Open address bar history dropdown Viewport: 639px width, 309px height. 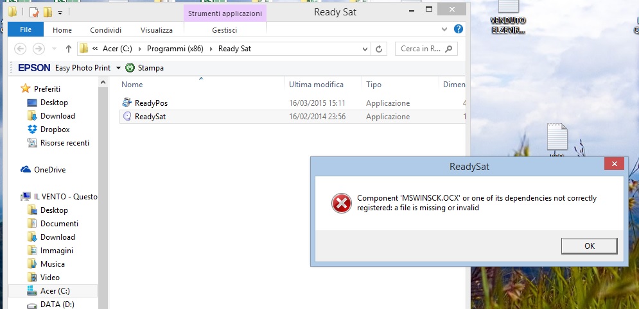coord(365,49)
